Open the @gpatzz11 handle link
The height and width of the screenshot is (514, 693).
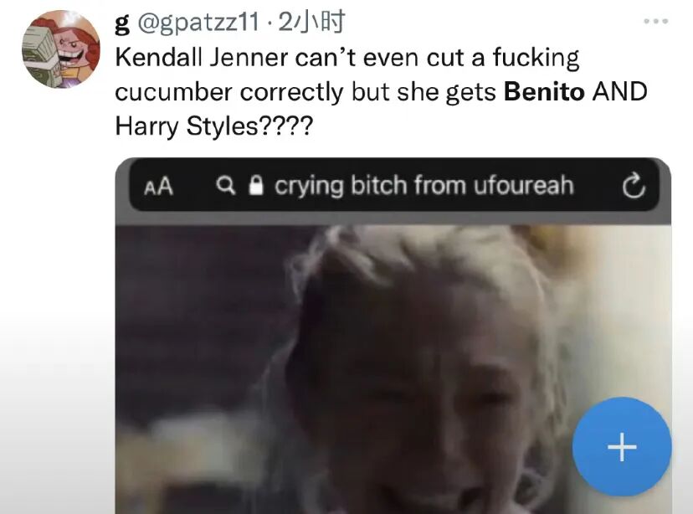(198, 22)
